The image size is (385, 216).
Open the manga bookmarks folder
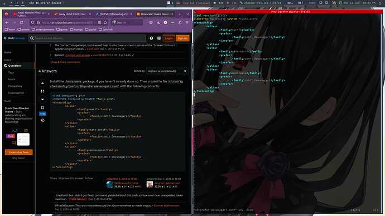coord(76,30)
